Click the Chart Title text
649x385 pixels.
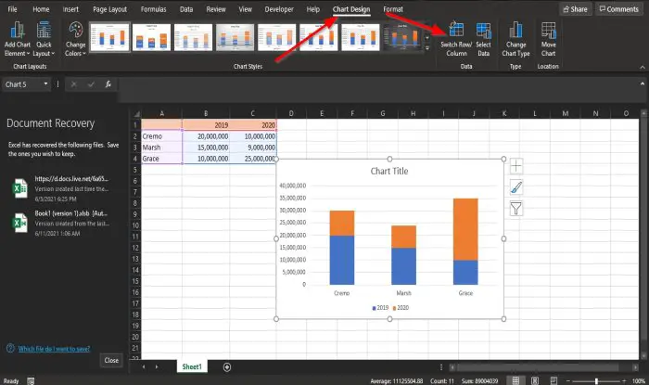point(389,171)
